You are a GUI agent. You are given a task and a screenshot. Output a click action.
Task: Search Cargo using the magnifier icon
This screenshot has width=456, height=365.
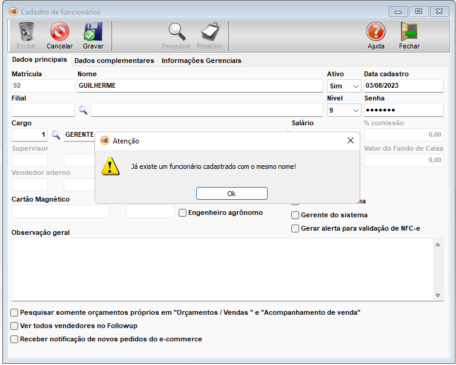(x=56, y=134)
